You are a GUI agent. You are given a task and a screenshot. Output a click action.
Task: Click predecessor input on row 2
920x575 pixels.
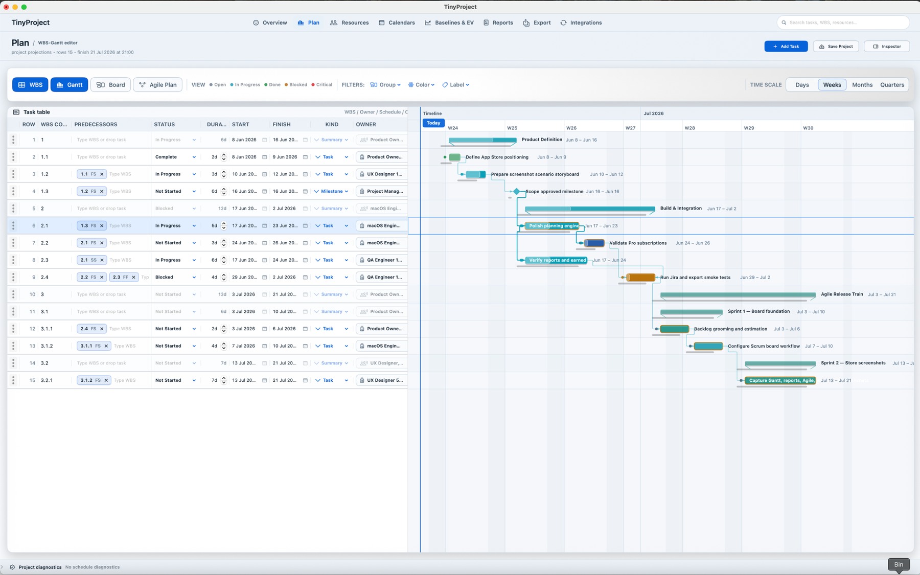pyautogui.click(x=111, y=157)
